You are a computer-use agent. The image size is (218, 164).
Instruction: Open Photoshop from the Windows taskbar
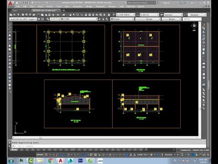80,160
